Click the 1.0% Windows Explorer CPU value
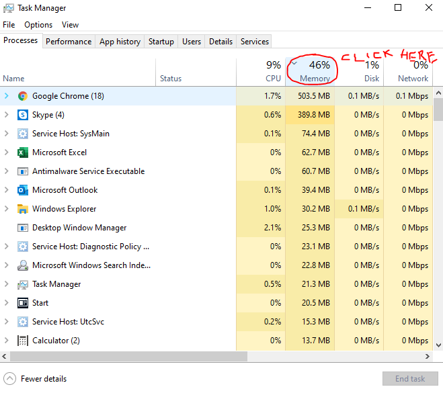Screen dimensions: 443x393 click(272, 209)
